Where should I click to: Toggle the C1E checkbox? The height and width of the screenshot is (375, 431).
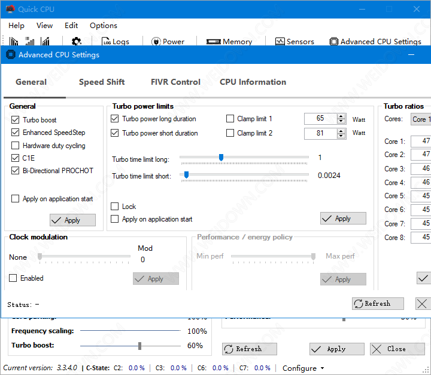click(16, 158)
